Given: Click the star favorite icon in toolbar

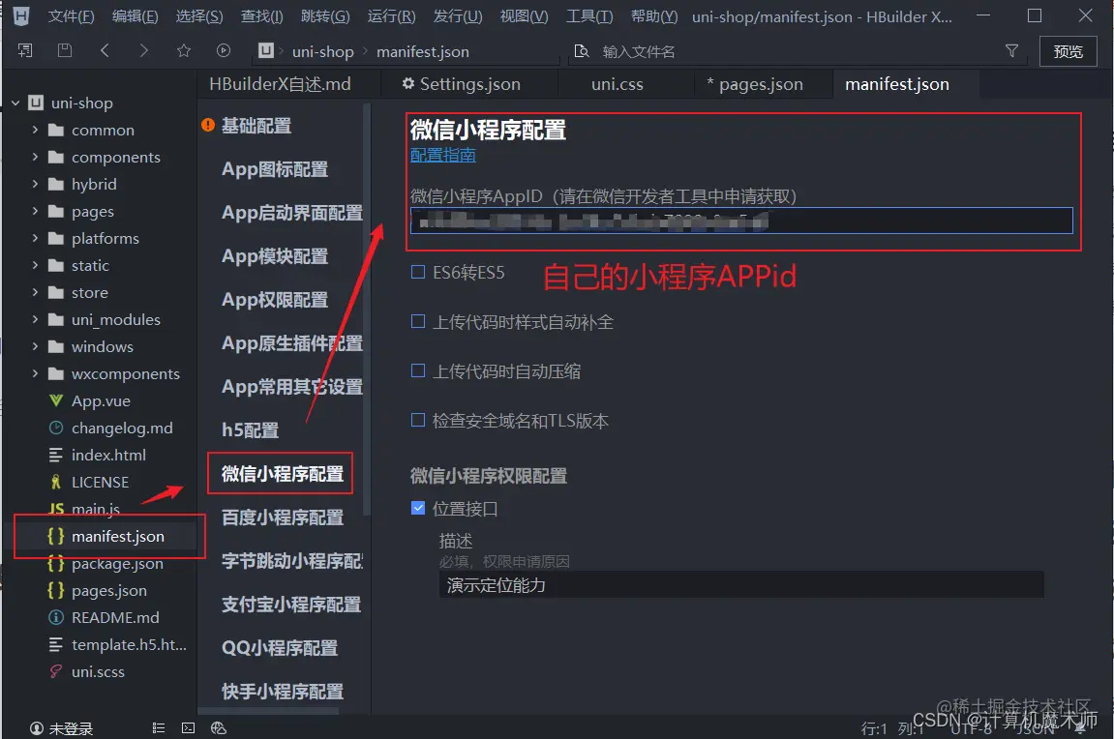Looking at the screenshot, I should pyautogui.click(x=183, y=50).
